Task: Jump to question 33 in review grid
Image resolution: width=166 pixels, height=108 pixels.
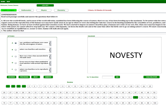Action: click(48, 92)
